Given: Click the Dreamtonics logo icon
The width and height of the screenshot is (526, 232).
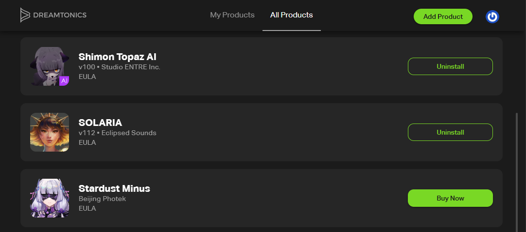Looking at the screenshot, I should (25, 15).
